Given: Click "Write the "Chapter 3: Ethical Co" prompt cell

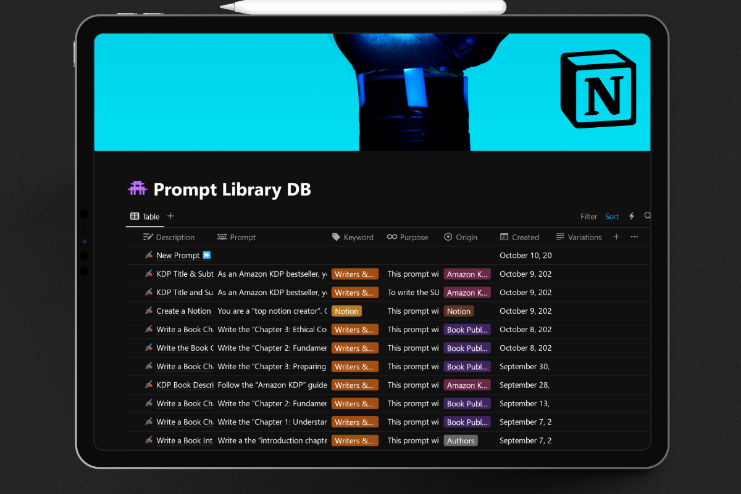Looking at the screenshot, I should (272, 330).
